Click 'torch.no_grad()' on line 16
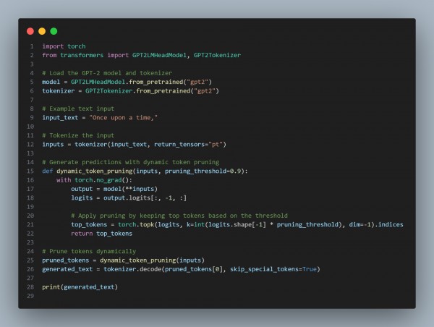 101,180
